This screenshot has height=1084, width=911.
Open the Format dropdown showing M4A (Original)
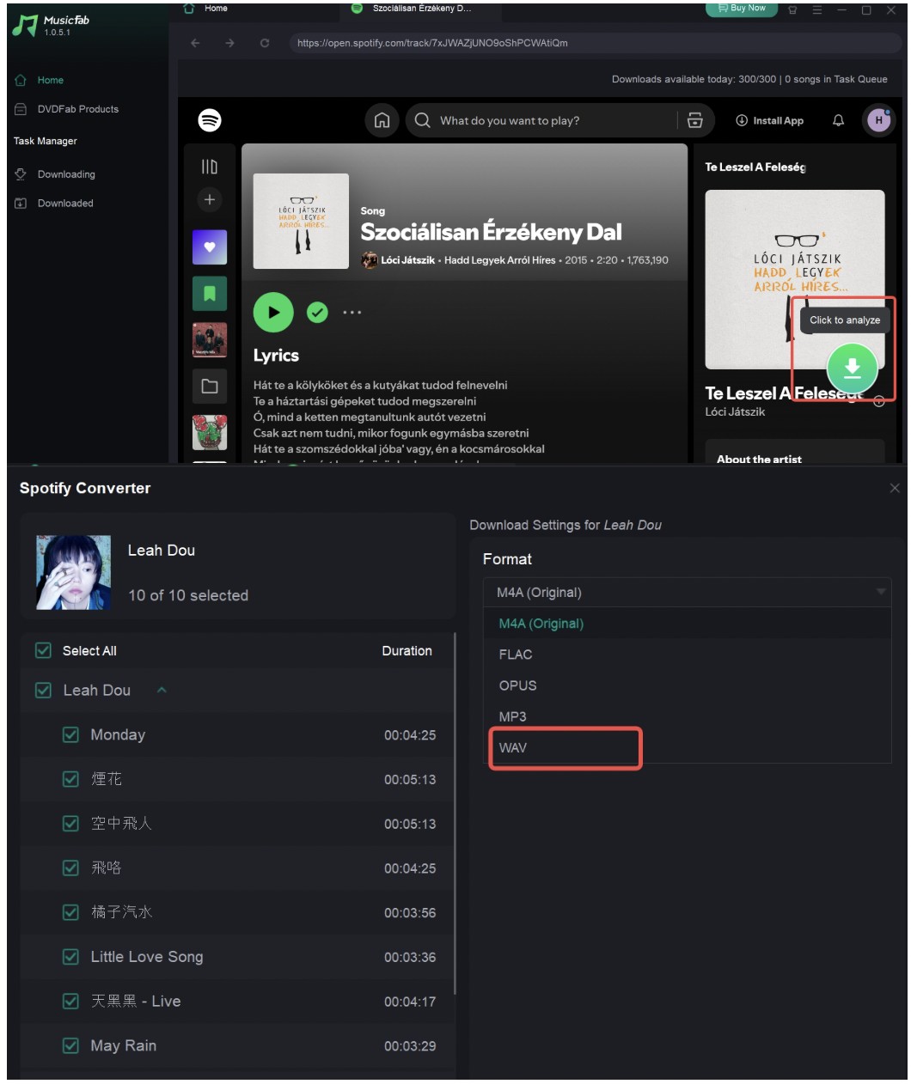[x=688, y=593]
